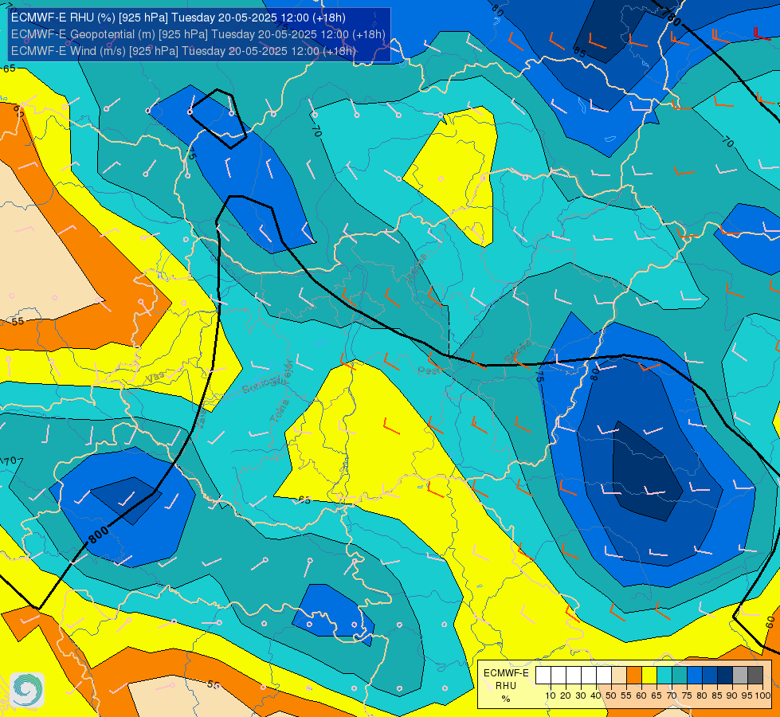Click the legend value 95

[747, 695]
